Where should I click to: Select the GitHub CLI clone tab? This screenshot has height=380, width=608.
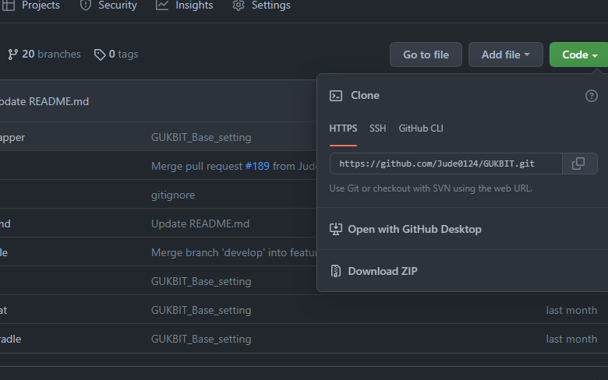(x=421, y=128)
